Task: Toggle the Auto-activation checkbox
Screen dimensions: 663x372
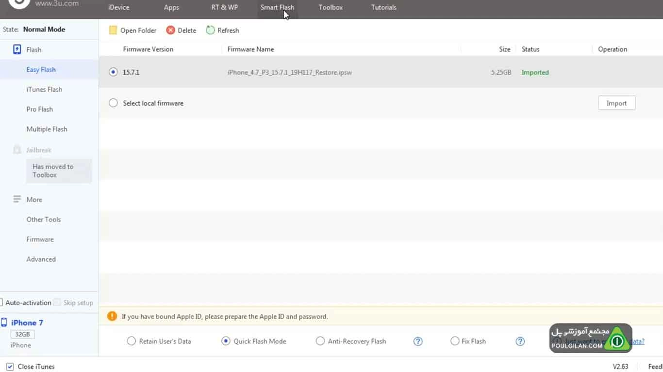Action: (1, 303)
